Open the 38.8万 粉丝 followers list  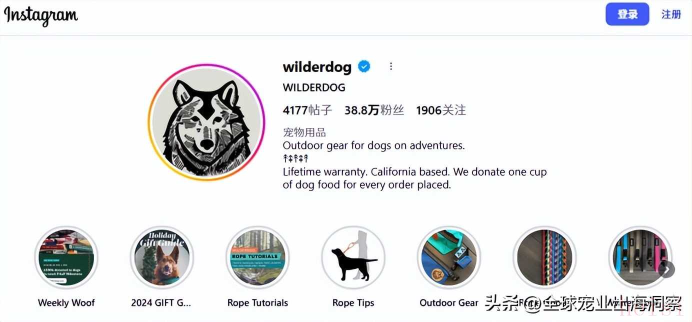pyautogui.click(x=374, y=110)
